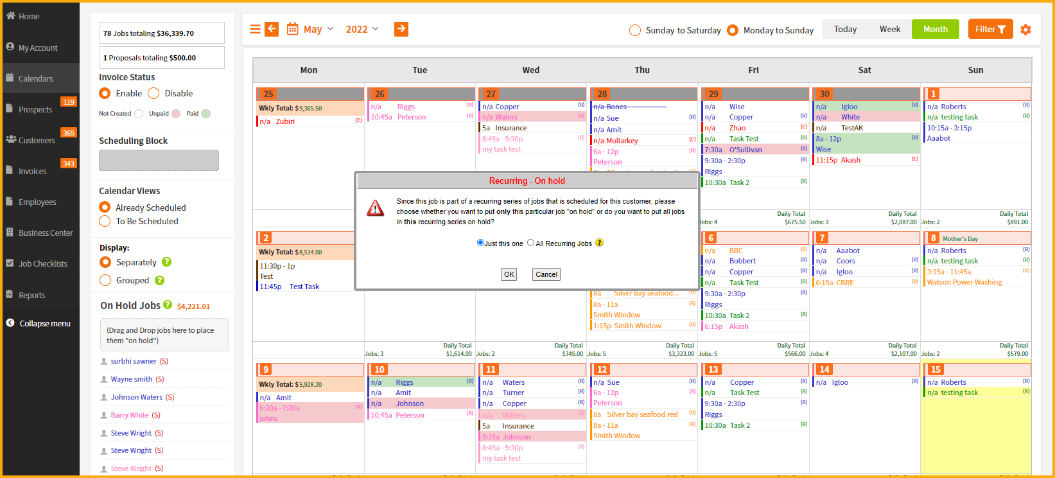Click the Job Checklists checkmark icon
This screenshot has width=1055, height=478.
click(x=10, y=263)
